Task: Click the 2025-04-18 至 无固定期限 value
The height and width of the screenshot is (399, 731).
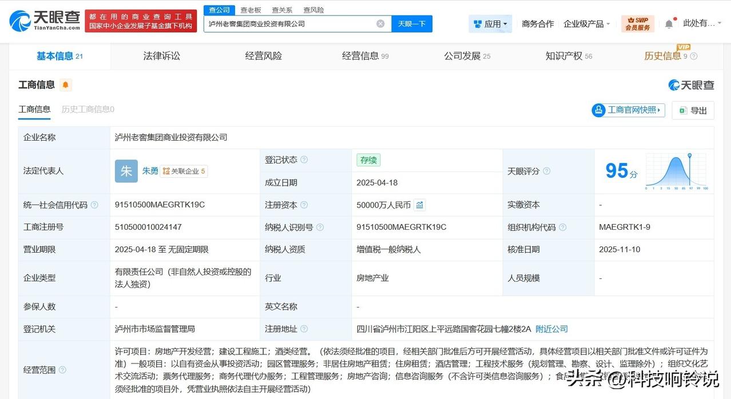Action: (x=162, y=249)
